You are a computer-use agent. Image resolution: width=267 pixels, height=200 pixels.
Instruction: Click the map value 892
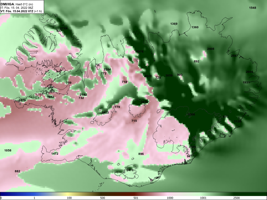pos(197,61)
